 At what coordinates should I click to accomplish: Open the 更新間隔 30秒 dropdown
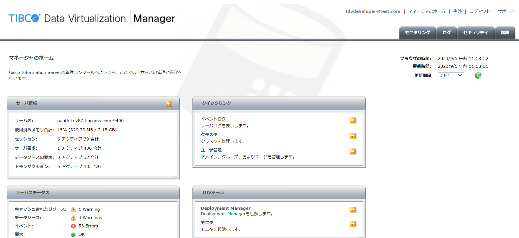(x=451, y=75)
